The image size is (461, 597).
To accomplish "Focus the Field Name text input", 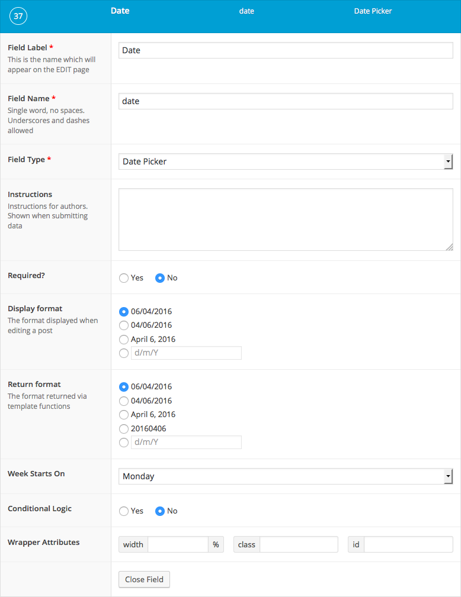I will coord(286,101).
